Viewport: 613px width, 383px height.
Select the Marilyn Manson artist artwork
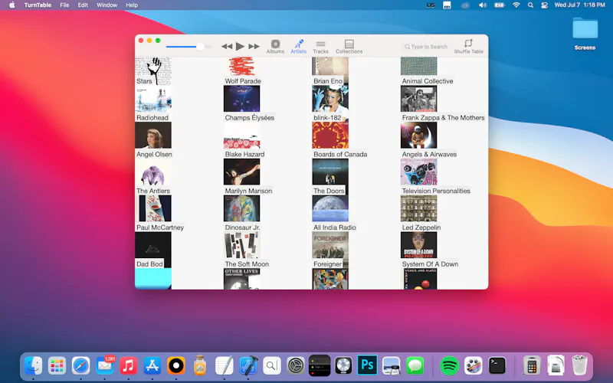[x=241, y=172]
